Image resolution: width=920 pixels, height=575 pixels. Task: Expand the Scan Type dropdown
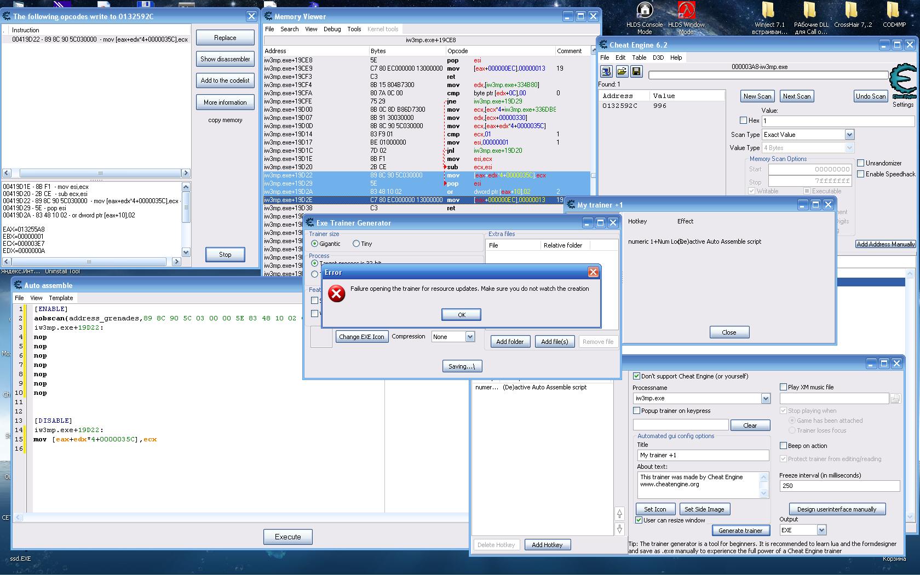coord(849,135)
